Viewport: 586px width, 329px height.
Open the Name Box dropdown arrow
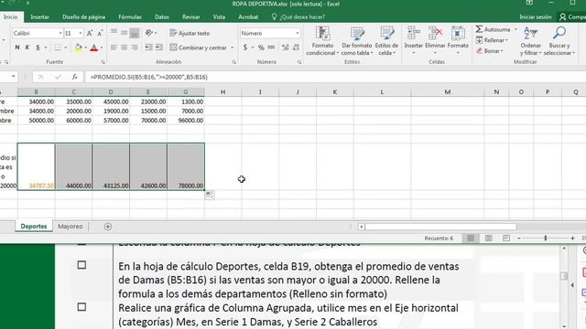13,77
